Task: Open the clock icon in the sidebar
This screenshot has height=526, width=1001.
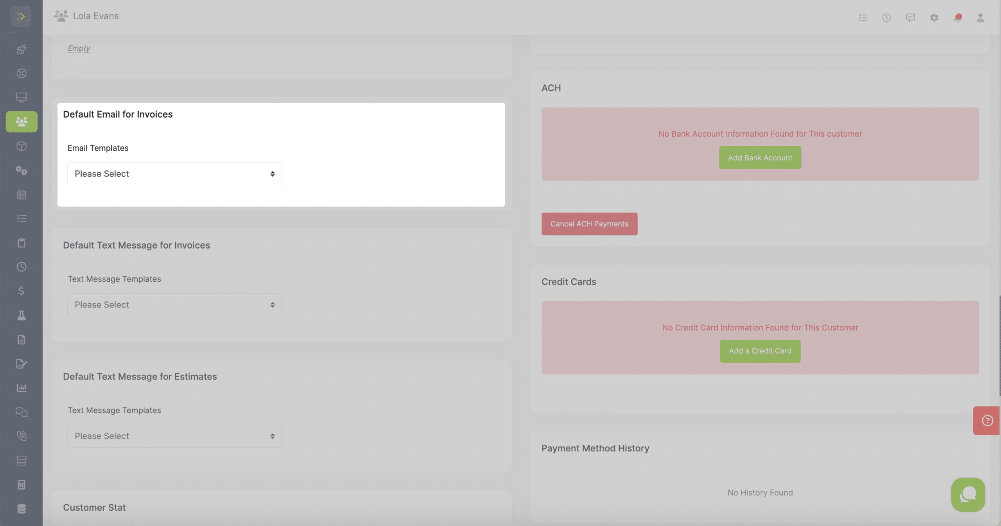Action: 22,267
